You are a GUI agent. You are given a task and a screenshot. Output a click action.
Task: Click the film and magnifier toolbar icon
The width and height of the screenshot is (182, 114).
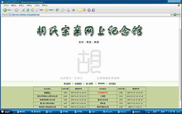[93, 10]
